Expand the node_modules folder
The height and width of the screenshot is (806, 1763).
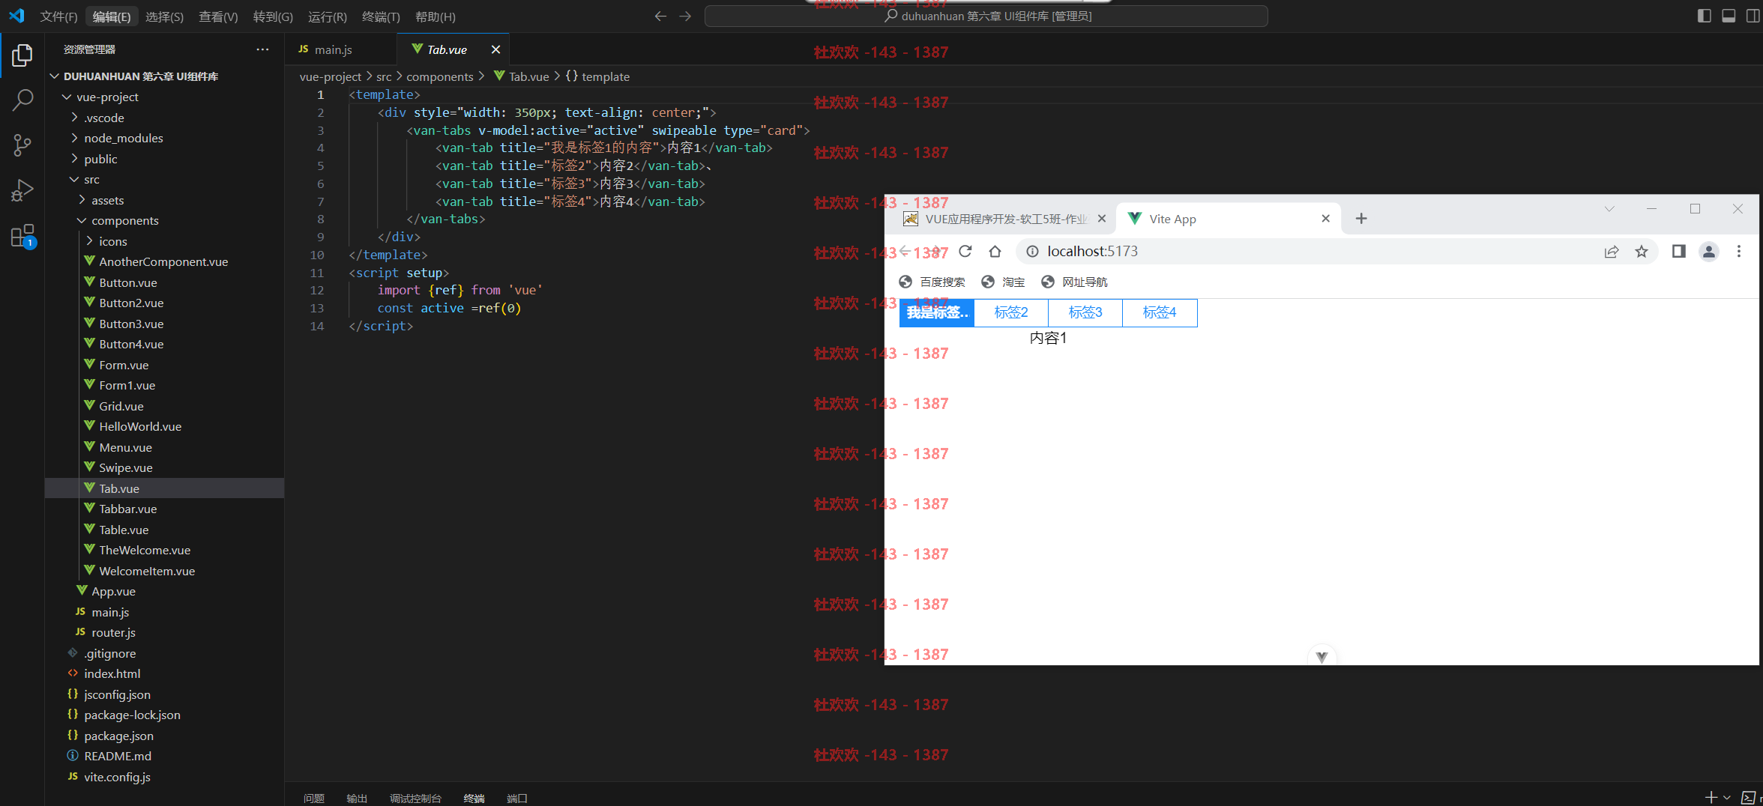click(x=74, y=138)
